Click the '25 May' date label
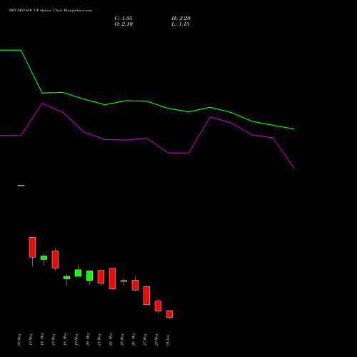 point(122,339)
